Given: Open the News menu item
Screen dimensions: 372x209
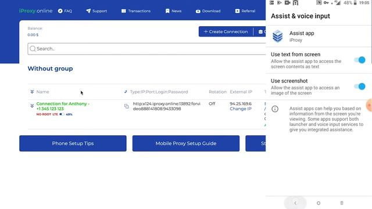Looking at the screenshot, I should (173, 11).
